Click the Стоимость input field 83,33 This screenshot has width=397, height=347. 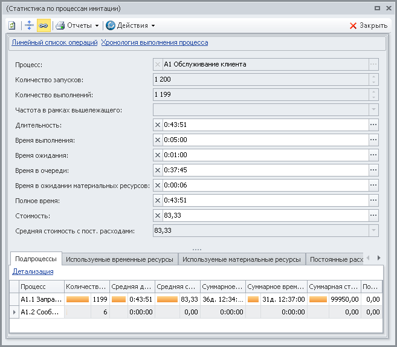[x=265, y=216]
